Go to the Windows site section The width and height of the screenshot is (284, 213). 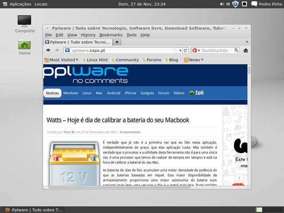[71, 93]
